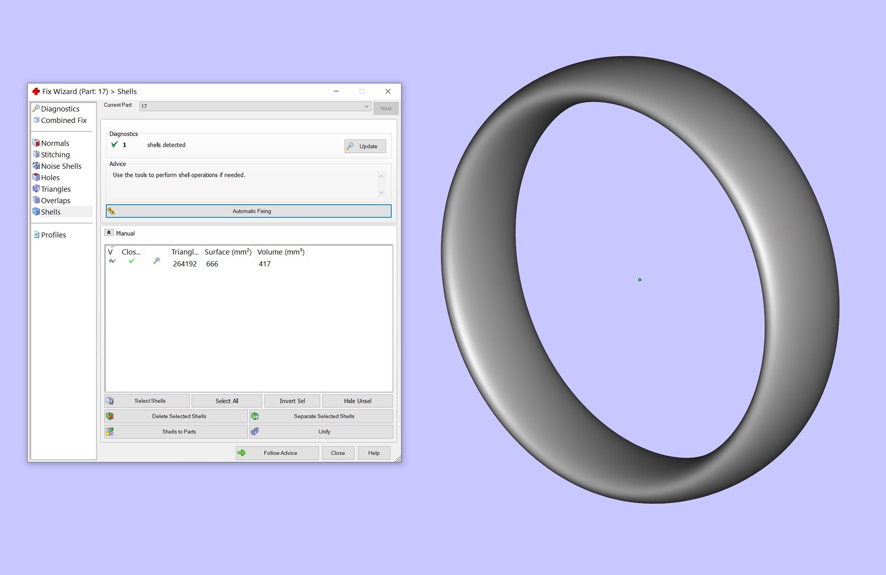This screenshot has height=575, width=886.
Task: Click the magnifier icon in shell row
Action: pyautogui.click(x=157, y=261)
